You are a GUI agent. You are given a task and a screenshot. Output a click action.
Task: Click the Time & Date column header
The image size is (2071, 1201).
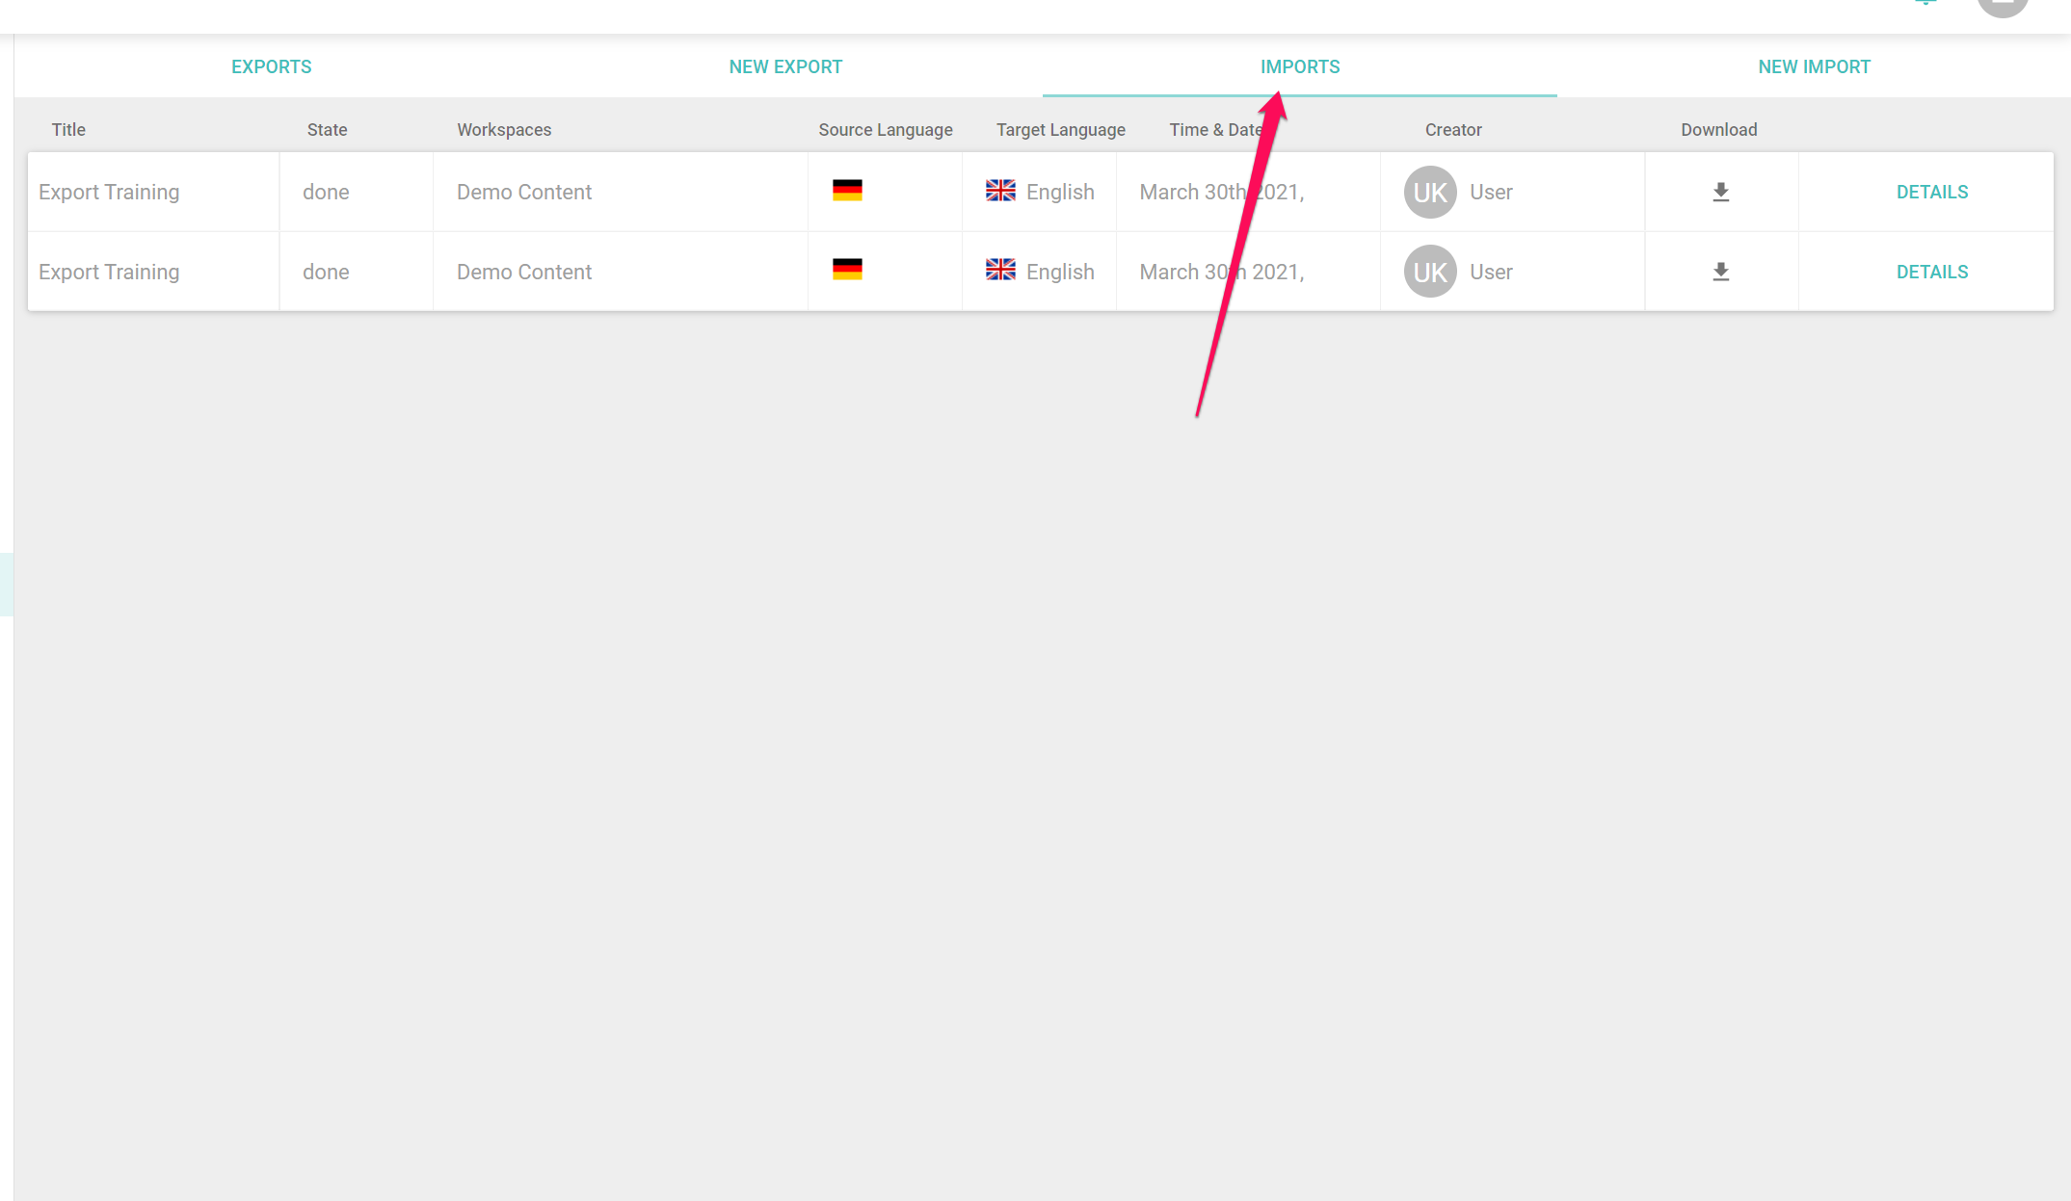pyautogui.click(x=1214, y=130)
